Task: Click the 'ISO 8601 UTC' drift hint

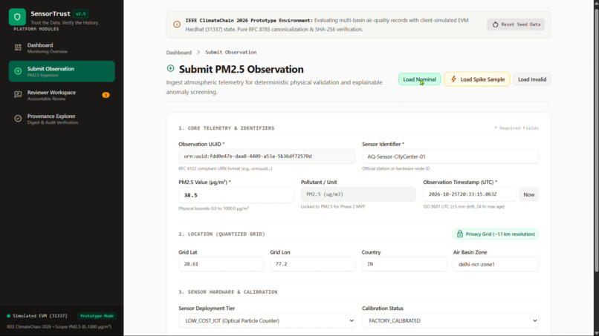Action: click(x=464, y=206)
